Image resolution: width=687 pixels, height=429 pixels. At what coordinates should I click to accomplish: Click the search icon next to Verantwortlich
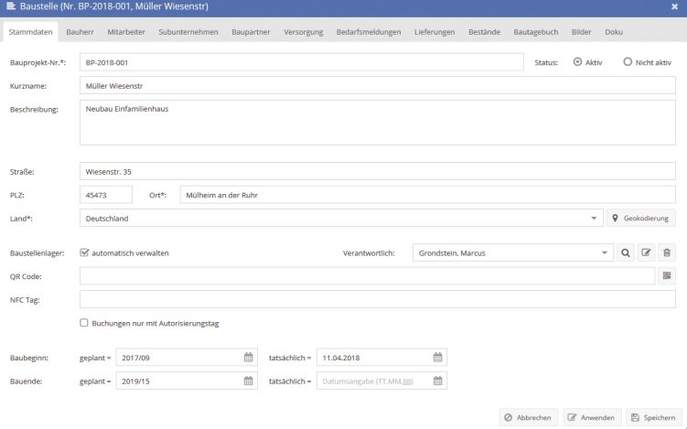tap(627, 252)
